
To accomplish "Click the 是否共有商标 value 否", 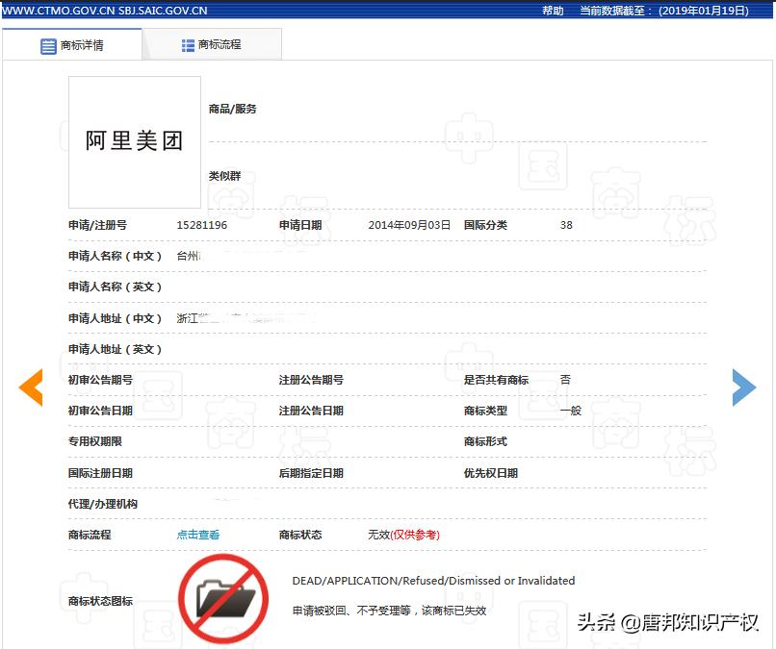I will coord(565,380).
